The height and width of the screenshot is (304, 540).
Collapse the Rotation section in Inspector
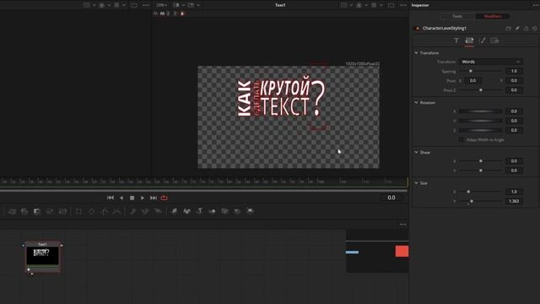pyautogui.click(x=416, y=102)
